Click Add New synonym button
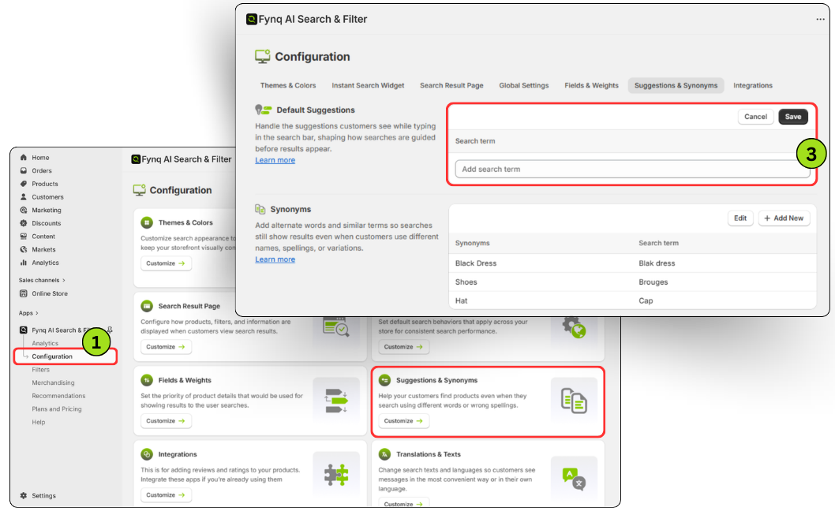 point(784,218)
